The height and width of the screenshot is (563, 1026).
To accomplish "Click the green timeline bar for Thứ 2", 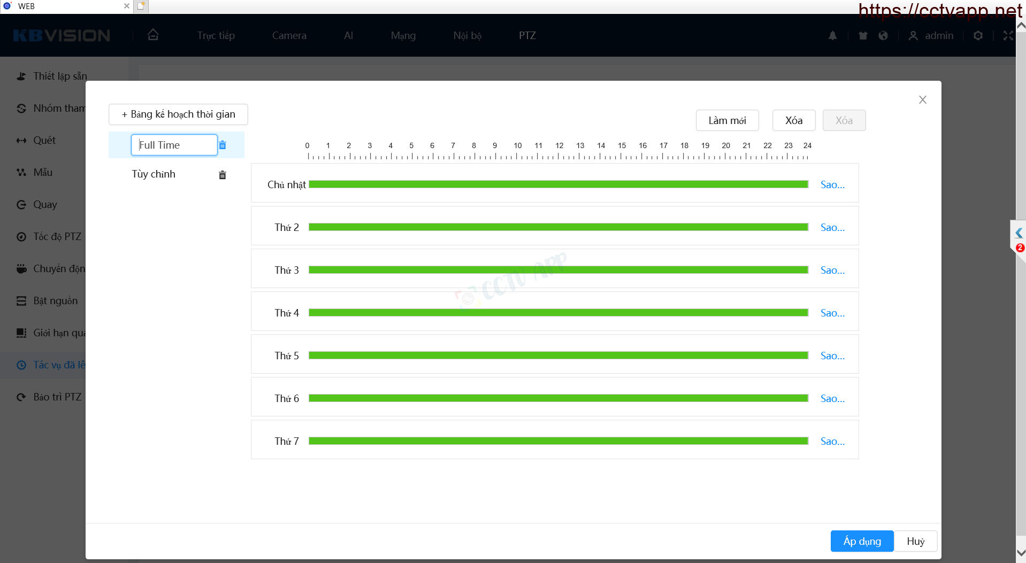I will coord(558,227).
